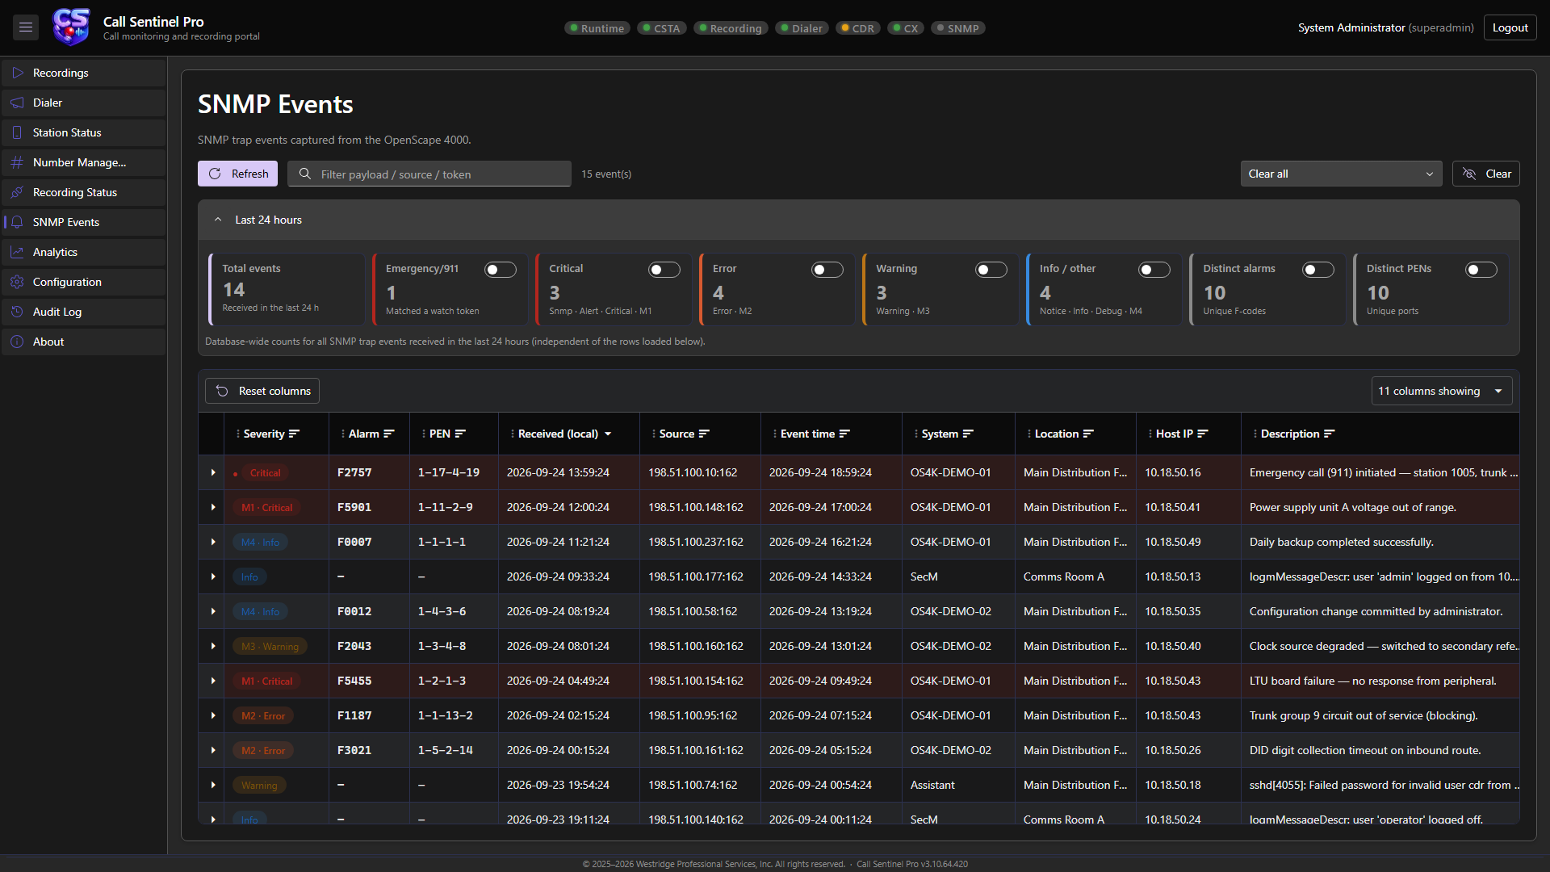Click the search magnifier icon
The height and width of the screenshot is (872, 1550).
pyautogui.click(x=304, y=174)
